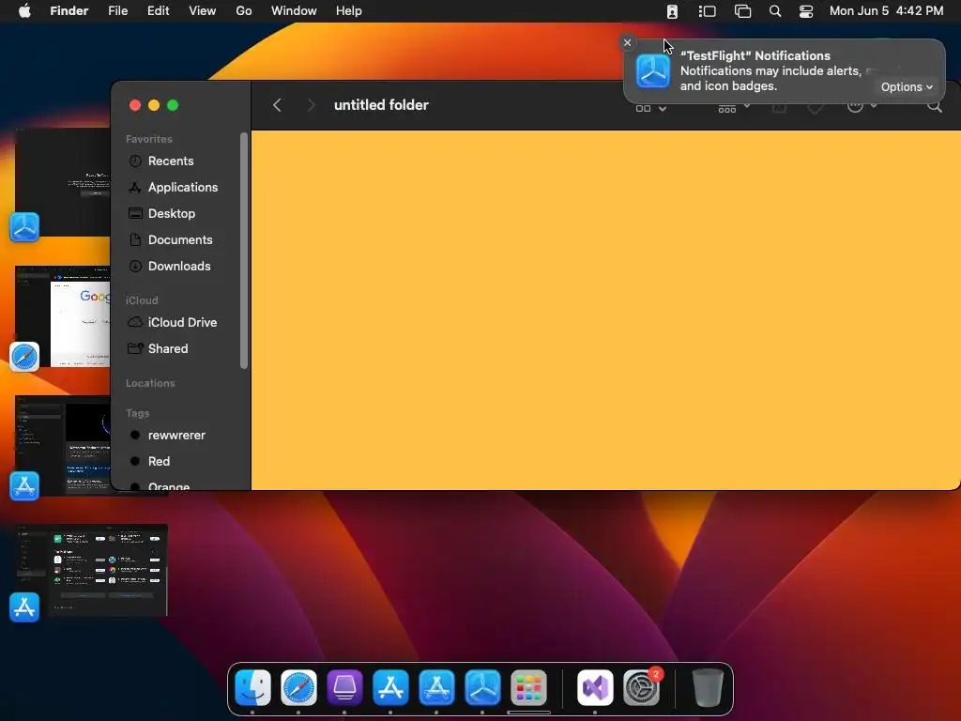Open the Finder menu
The width and height of the screenshot is (961, 721).
point(69,11)
